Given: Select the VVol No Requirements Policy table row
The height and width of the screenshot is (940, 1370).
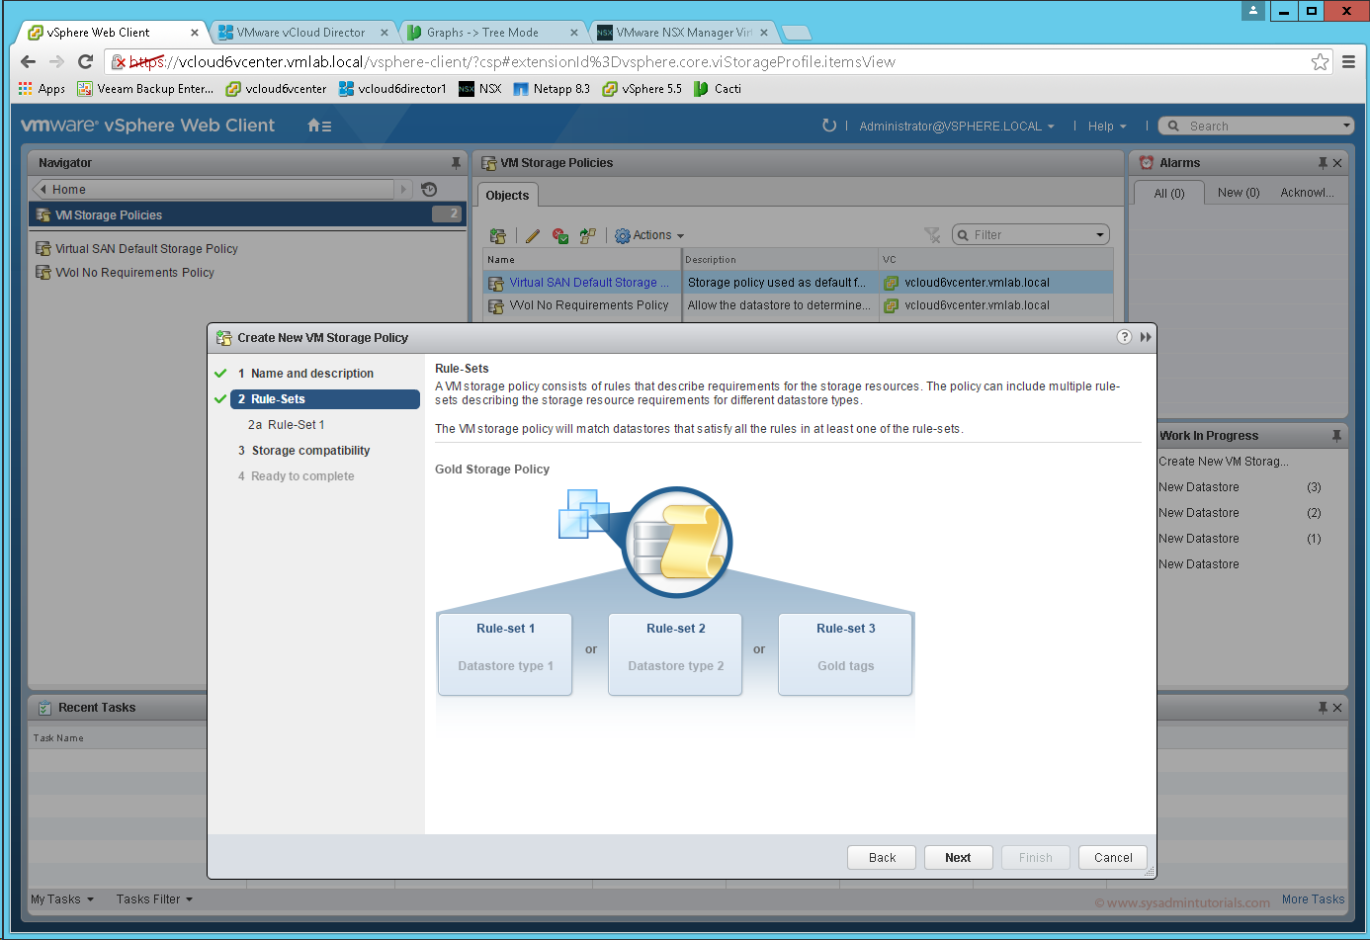Looking at the screenshot, I should [798, 305].
